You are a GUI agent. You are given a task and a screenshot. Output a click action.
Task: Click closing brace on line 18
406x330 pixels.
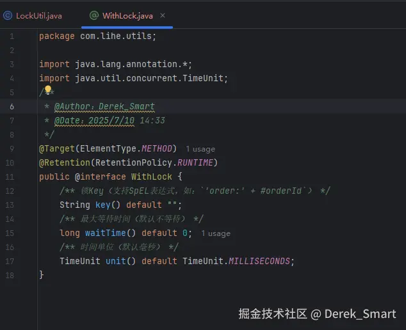[x=42, y=274]
